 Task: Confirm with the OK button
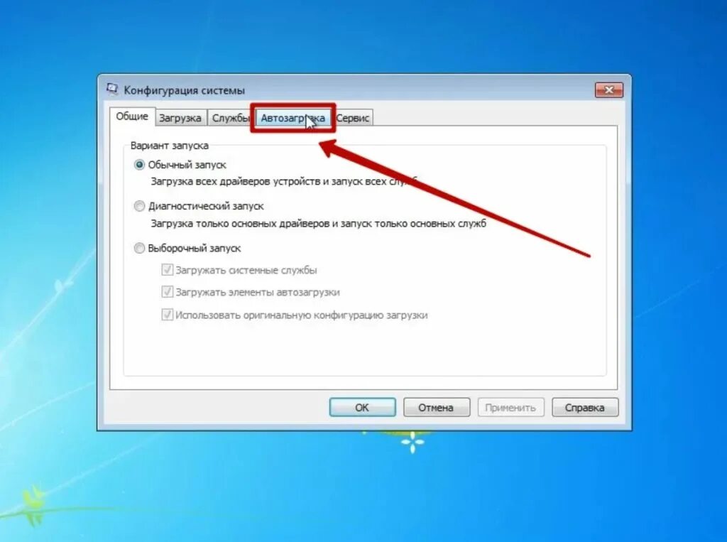pos(363,408)
